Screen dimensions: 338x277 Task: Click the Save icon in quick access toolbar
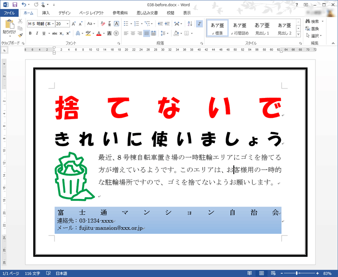coord(15,5)
